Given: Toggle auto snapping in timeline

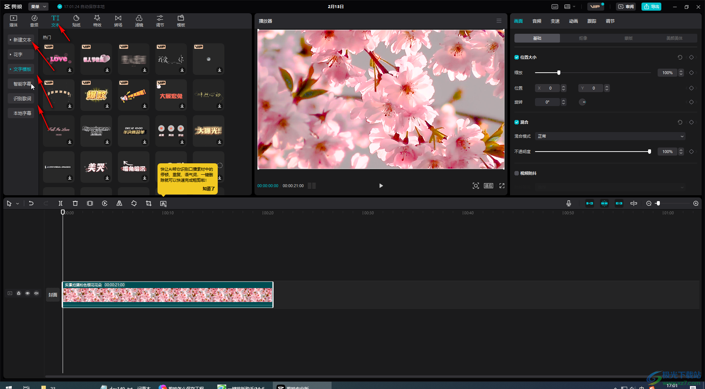Looking at the screenshot, I should [604, 203].
